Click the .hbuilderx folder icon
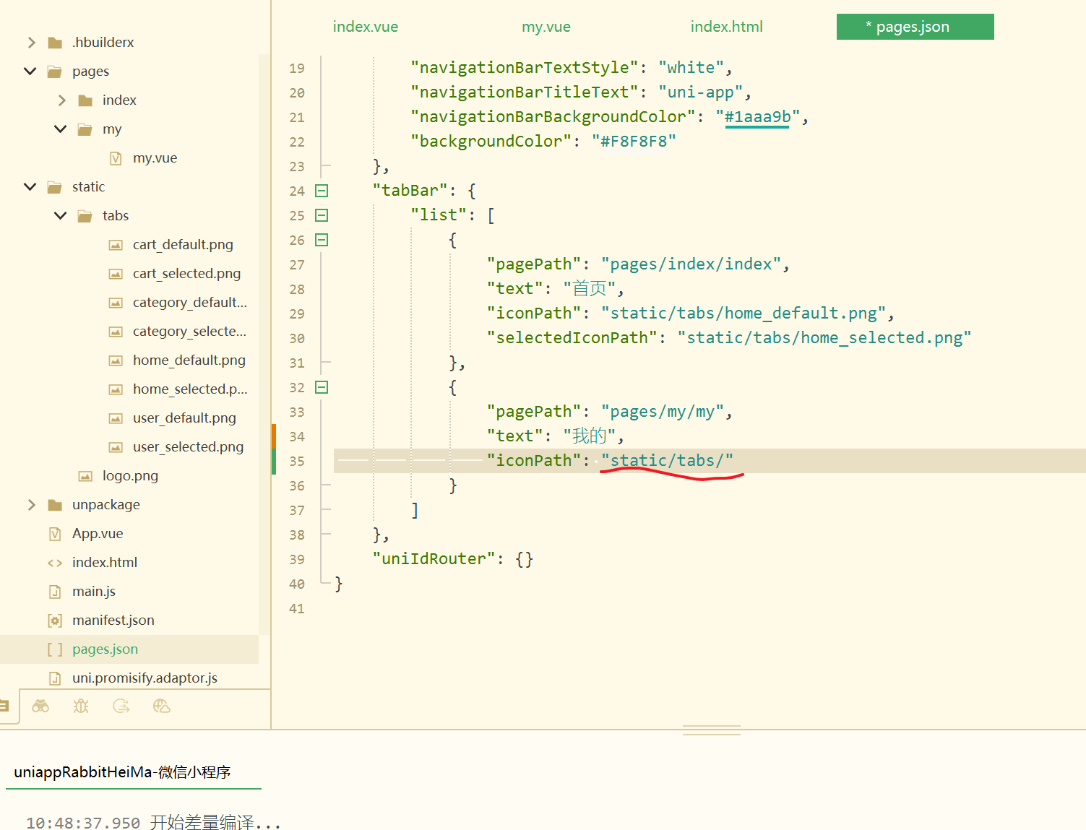Viewport: 1086px width, 830px height. pyautogui.click(x=55, y=43)
